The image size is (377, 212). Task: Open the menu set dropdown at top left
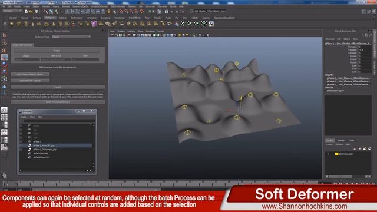12,11
